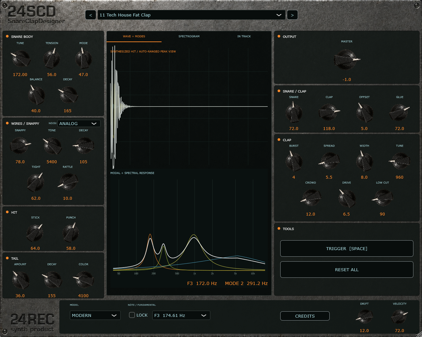Open the Note / Fundamental dropdown F3 174.61 Hz
This screenshot has width=422, height=337.
point(181,315)
